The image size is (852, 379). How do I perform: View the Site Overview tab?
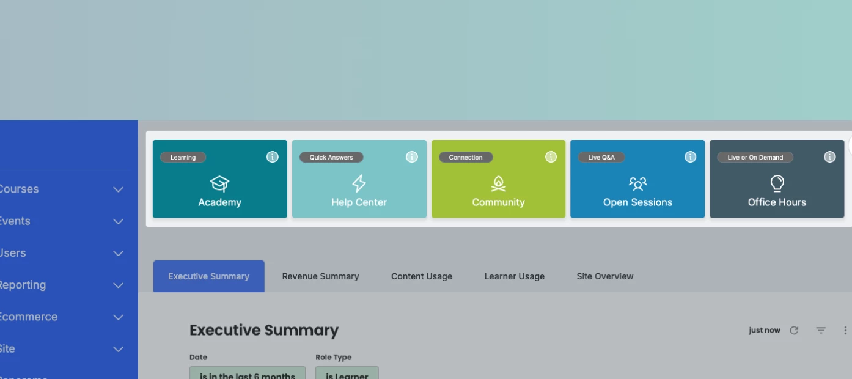(604, 276)
